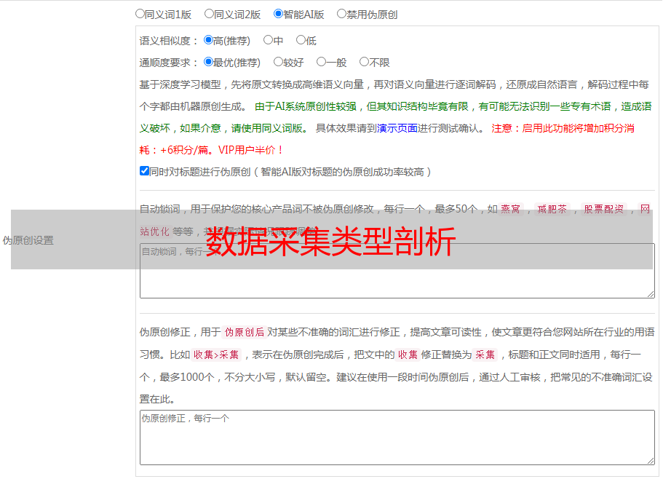Set 语义相似度 to 中
Viewport: 663px width, 479px height.
tap(268, 40)
